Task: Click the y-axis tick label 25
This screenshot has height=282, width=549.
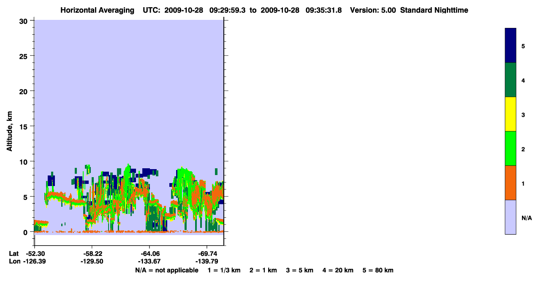Action: click(x=24, y=56)
